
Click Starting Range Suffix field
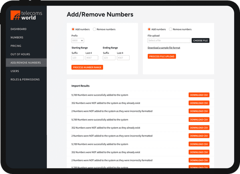(78, 58)
